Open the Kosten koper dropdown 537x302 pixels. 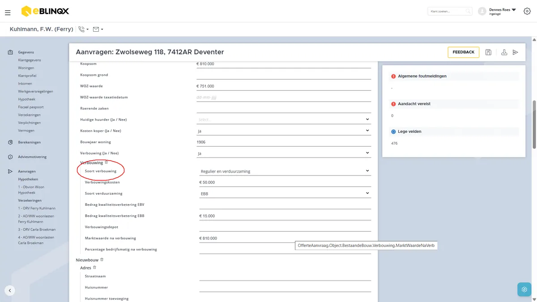point(284,131)
